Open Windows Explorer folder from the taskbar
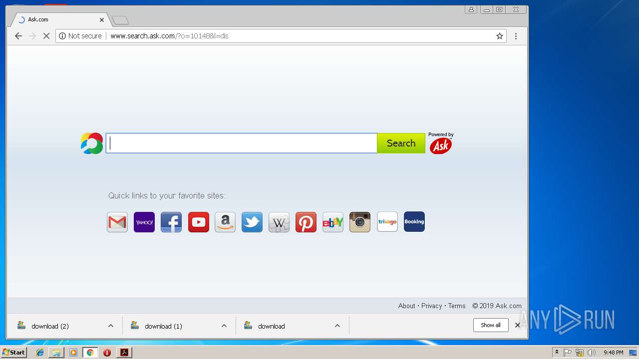639x359 pixels. pos(56,353)
